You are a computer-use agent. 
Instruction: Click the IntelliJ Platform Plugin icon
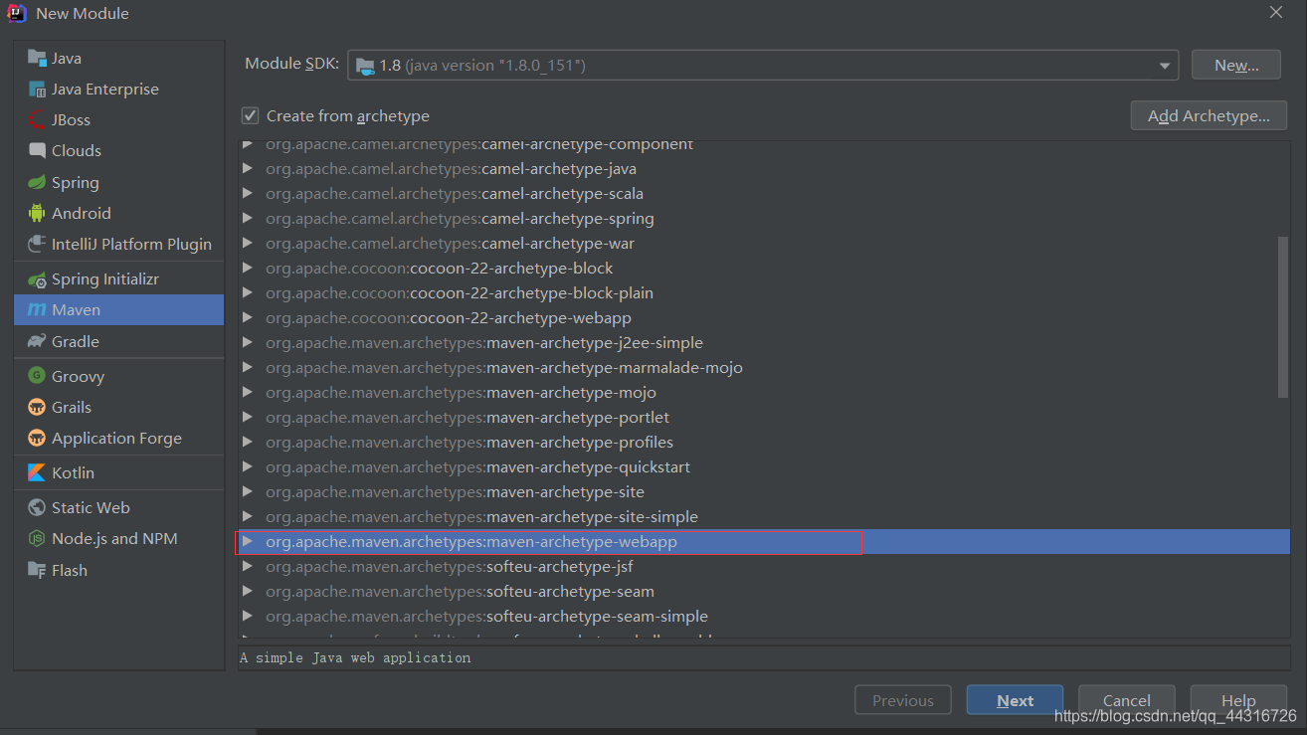coord(37,245)
